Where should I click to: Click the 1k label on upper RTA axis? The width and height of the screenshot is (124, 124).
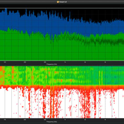pos(65,62)
